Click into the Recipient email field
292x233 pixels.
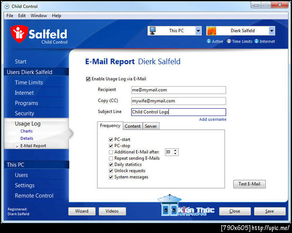pos(179,90)
